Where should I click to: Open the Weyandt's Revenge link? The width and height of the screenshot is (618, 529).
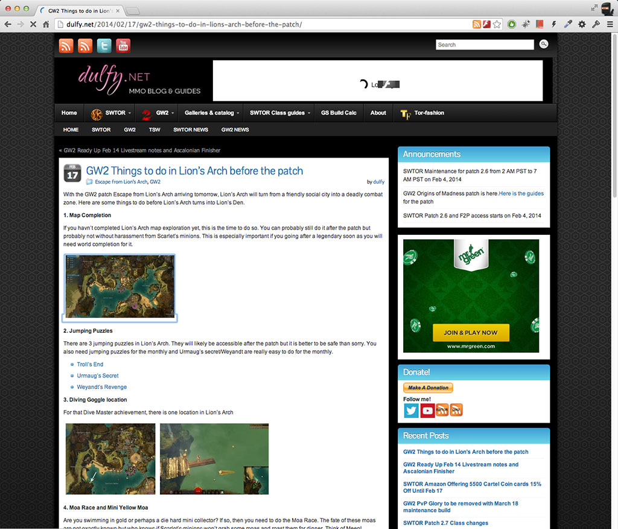tap(101, 387)
